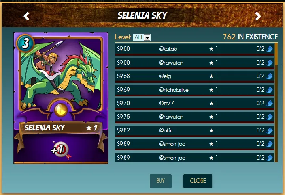Click the Buy button
This screenshot has height=195, width=285.
pyautogui.click(x=160, y=181)
